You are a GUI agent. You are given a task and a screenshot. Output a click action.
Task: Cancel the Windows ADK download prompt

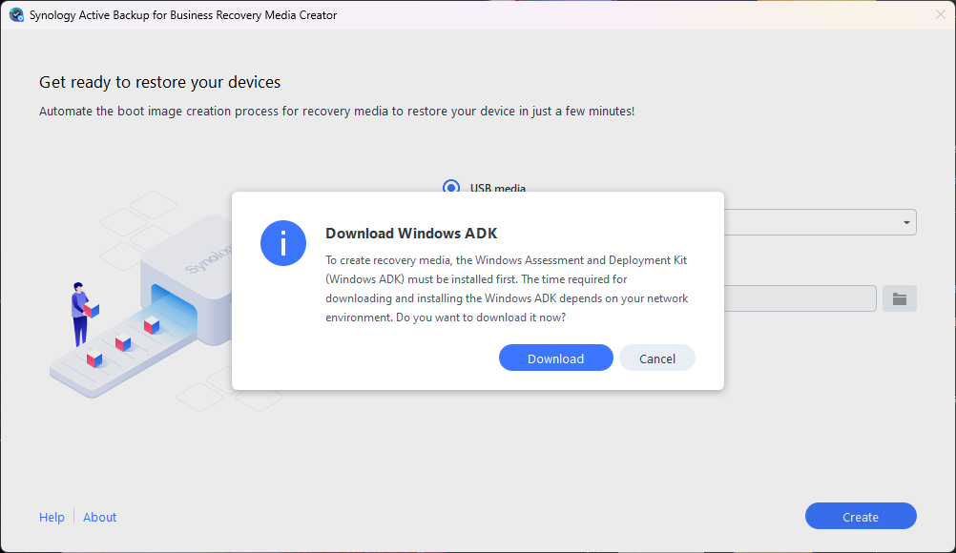tap(656, 358)
